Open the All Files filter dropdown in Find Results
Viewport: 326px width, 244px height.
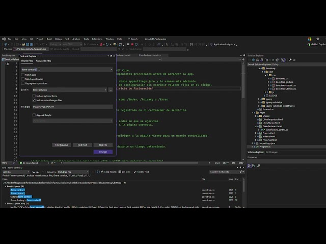16,172
